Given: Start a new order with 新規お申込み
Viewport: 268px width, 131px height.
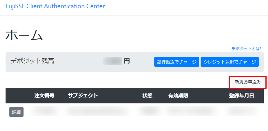Looking at the screenshot, I should point(248,82).
